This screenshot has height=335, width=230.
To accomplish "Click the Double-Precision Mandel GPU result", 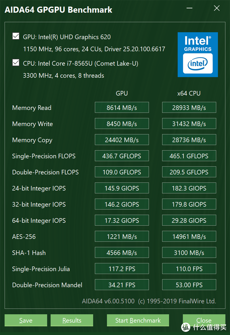I will [x=122, y=285].
